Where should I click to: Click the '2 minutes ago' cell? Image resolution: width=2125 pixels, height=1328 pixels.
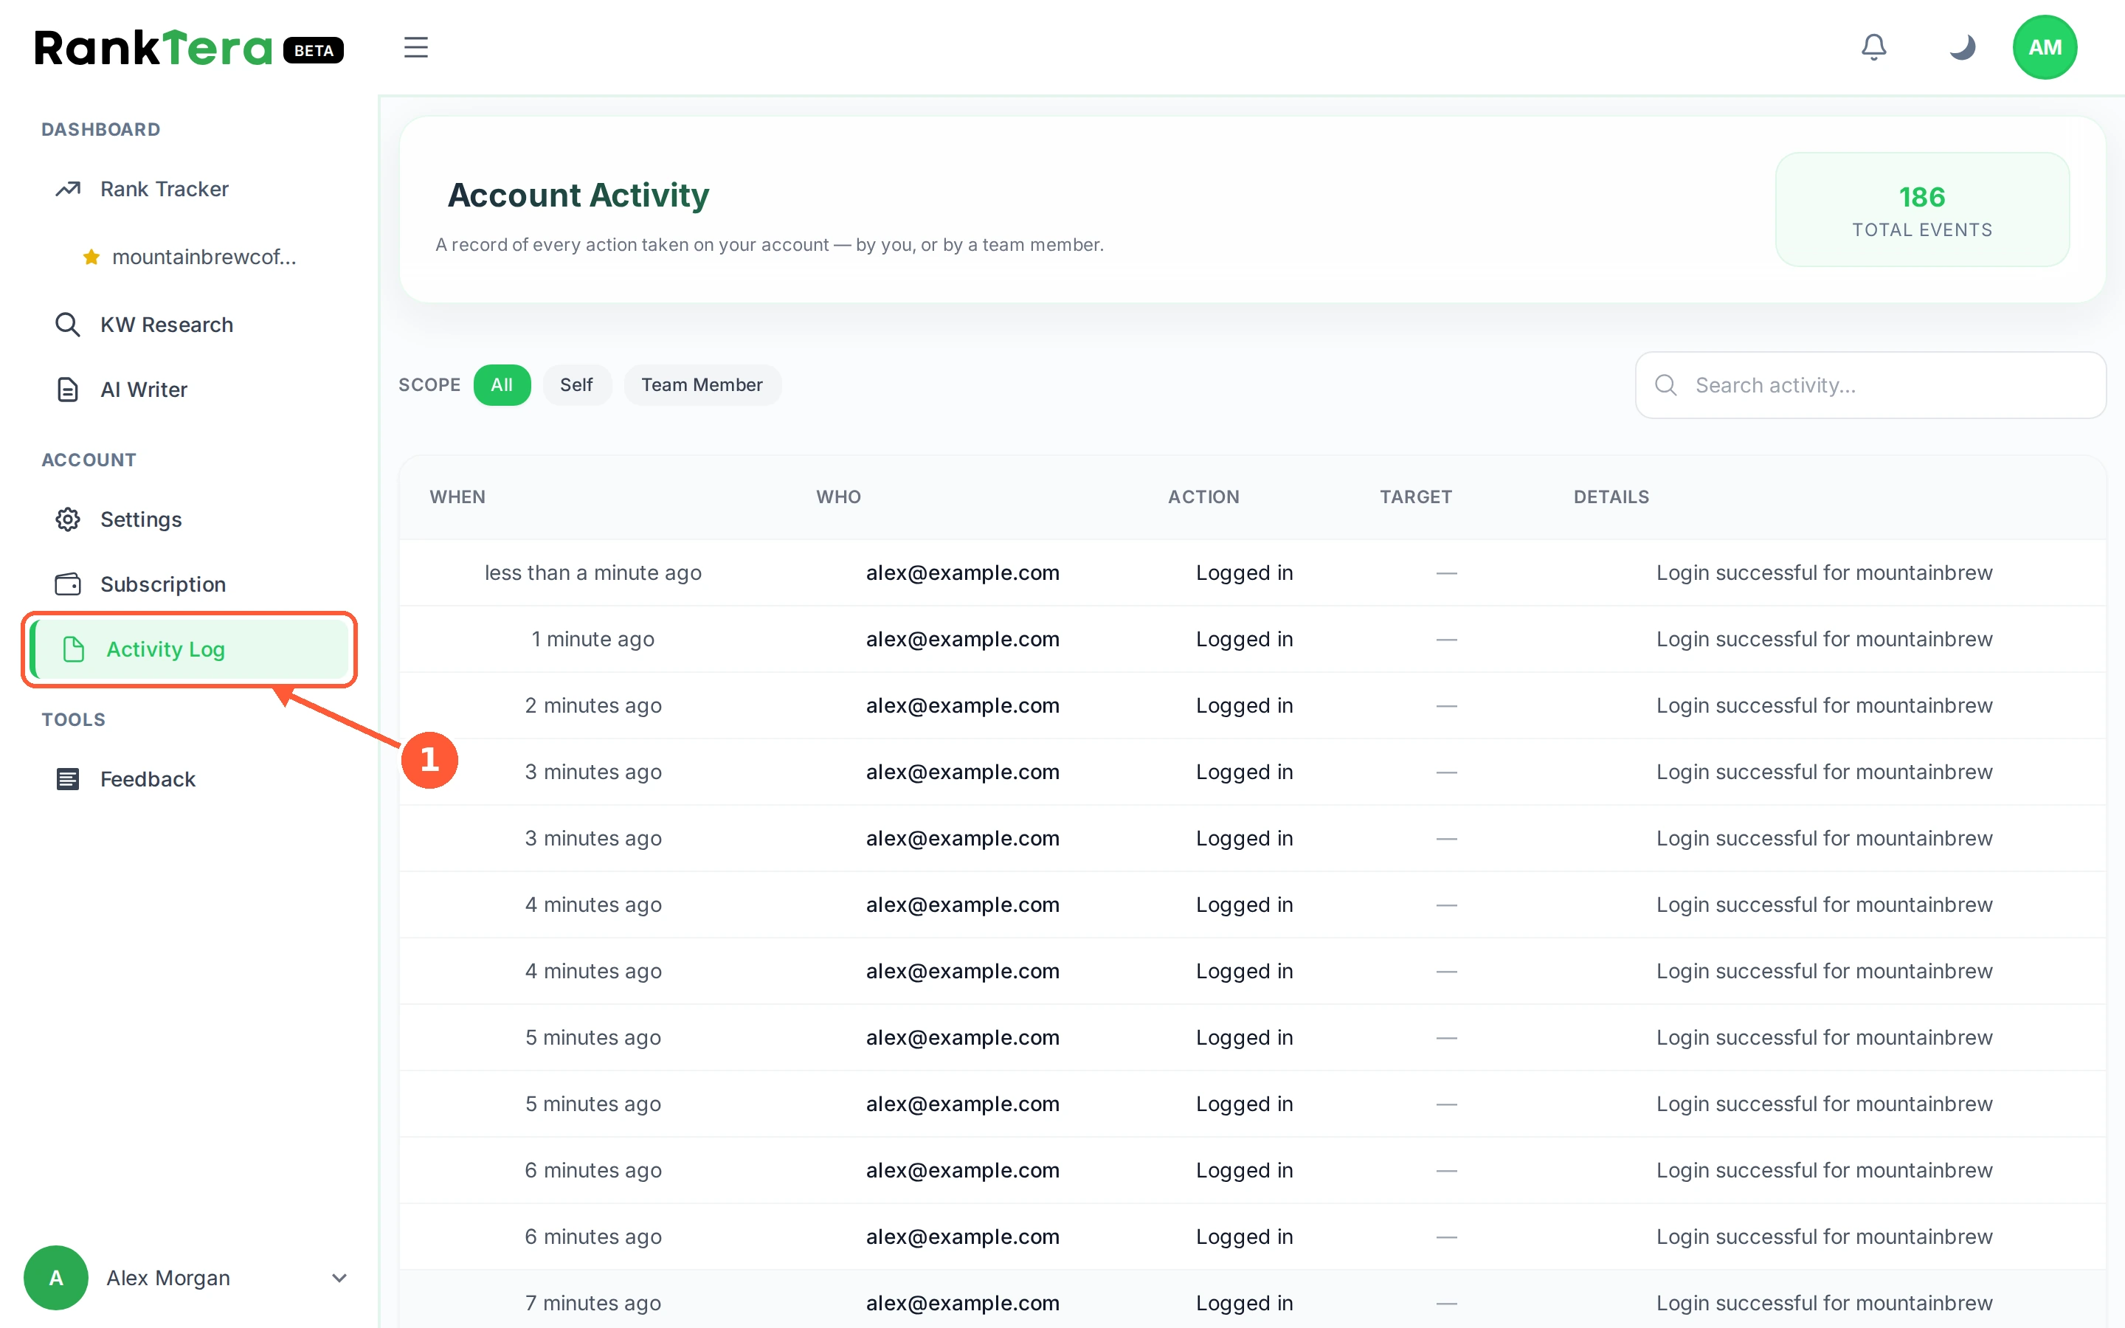point(592,705)
